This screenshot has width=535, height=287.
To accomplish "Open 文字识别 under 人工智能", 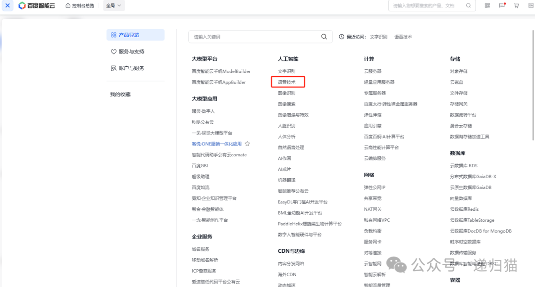I will pos(287,71).
